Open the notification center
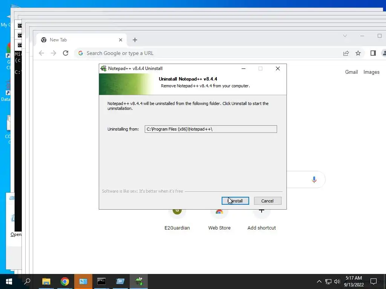Screen dimensions: 386x289 pos(374,281)
